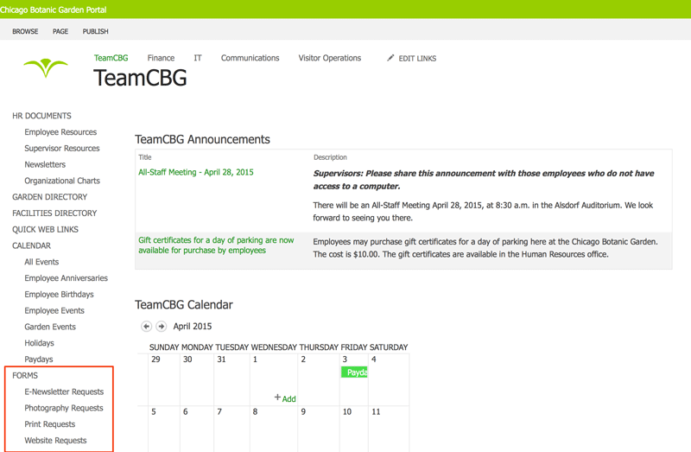Open Communications in top navigation
This screenshot has width=691, height=452.
coord(250,58)
